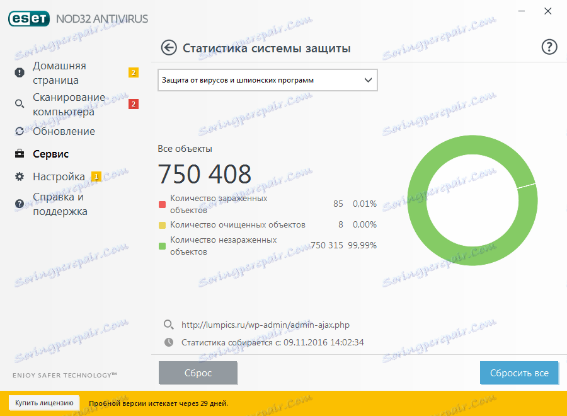The image size is (567, 416).
Task: Click the 99,99% percentage value
Action: [x=362, y=245]
